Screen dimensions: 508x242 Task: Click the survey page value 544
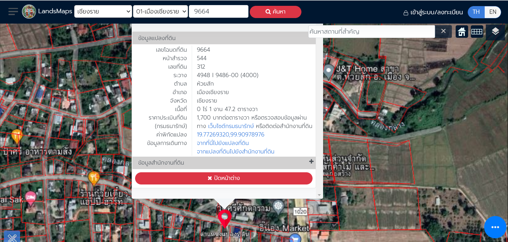202,58
